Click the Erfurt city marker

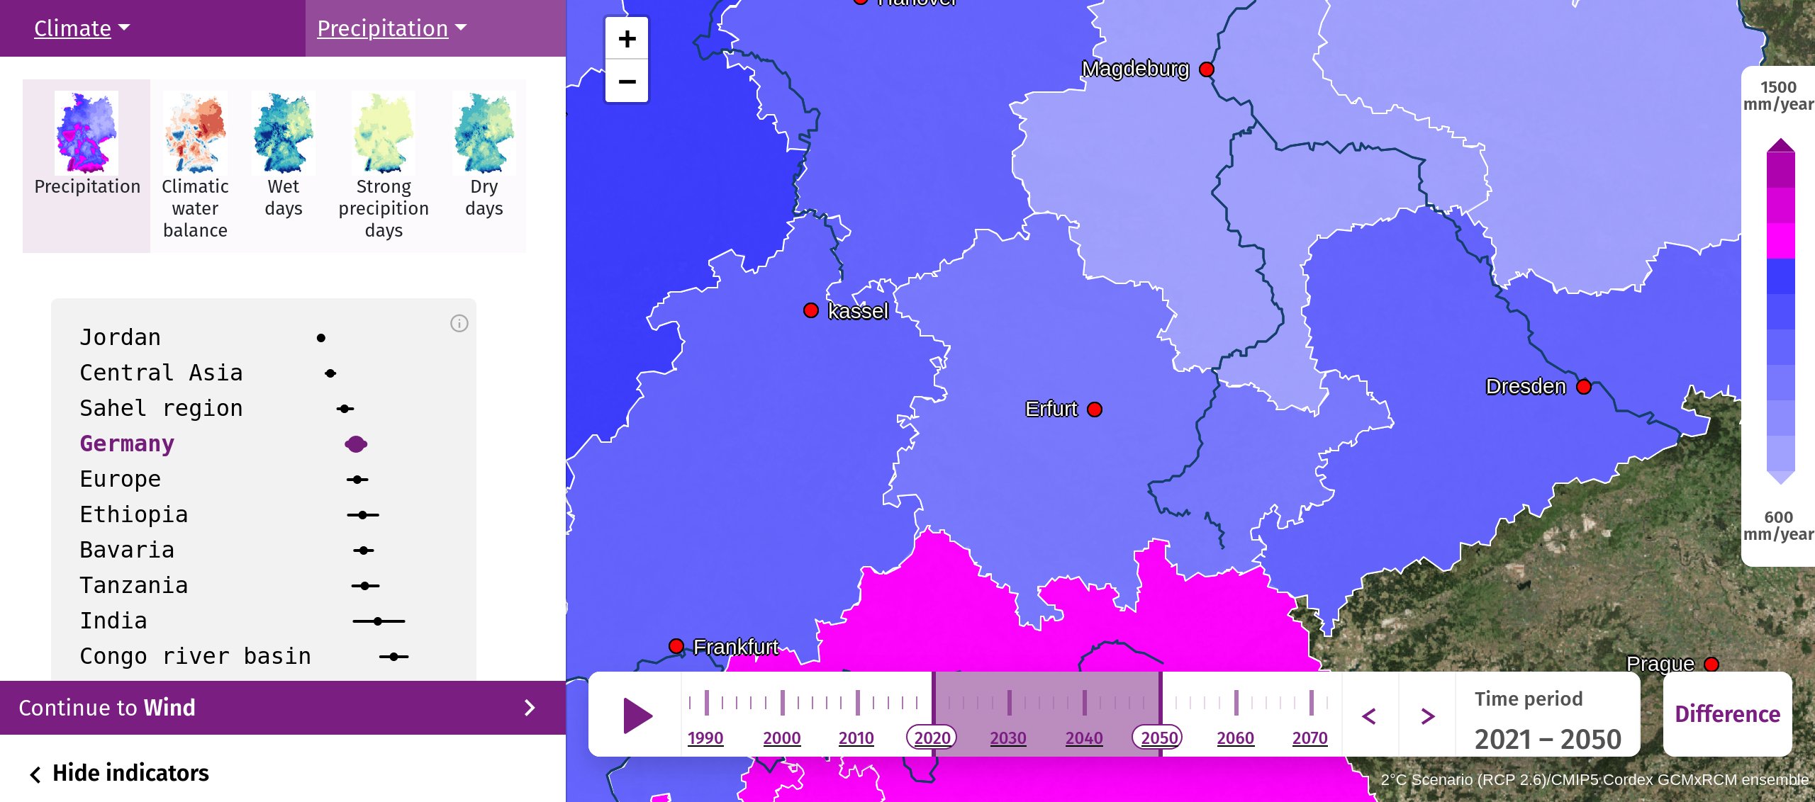(1095, 410)
